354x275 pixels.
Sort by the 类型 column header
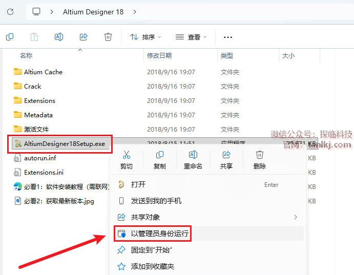[x=226, y=55]
